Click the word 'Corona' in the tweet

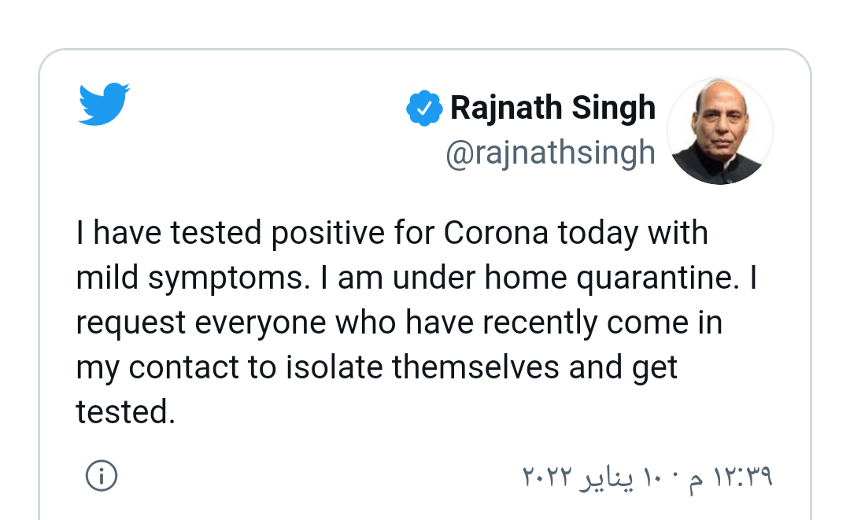point(496,233)
